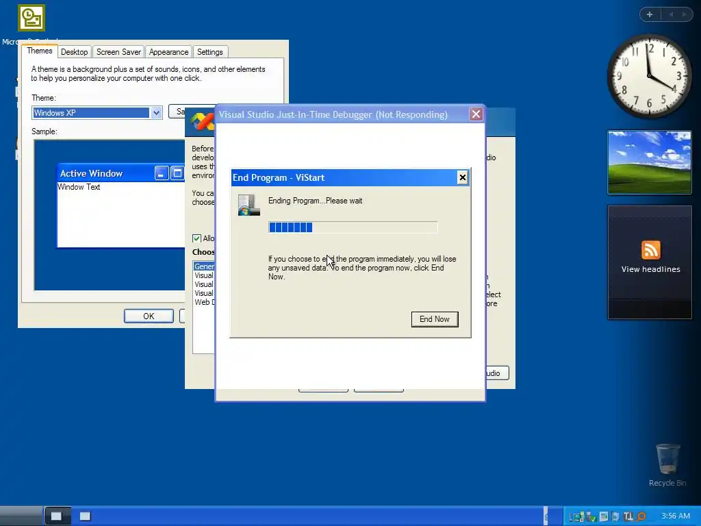Viewport: 701px width, 526px height.
Task: Open the RSS feed icon in headlines gadget
Action: click(650, 249)
